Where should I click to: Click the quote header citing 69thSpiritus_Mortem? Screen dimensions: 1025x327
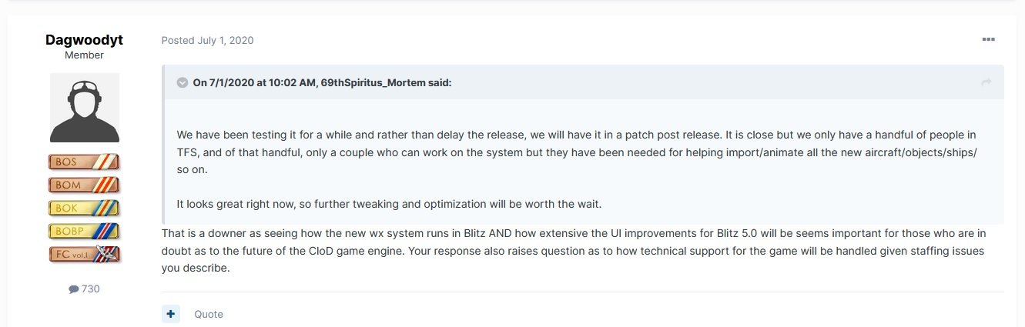[322, 82]
